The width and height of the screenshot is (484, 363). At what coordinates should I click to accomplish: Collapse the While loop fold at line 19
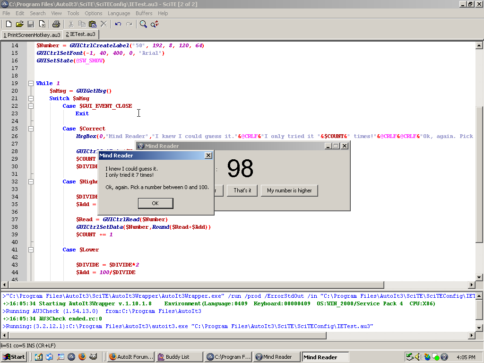[x=31, y=83]
